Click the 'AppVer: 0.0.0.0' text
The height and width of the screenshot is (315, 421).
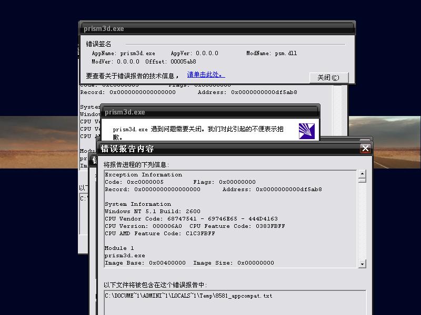click(x=195, y=54)
